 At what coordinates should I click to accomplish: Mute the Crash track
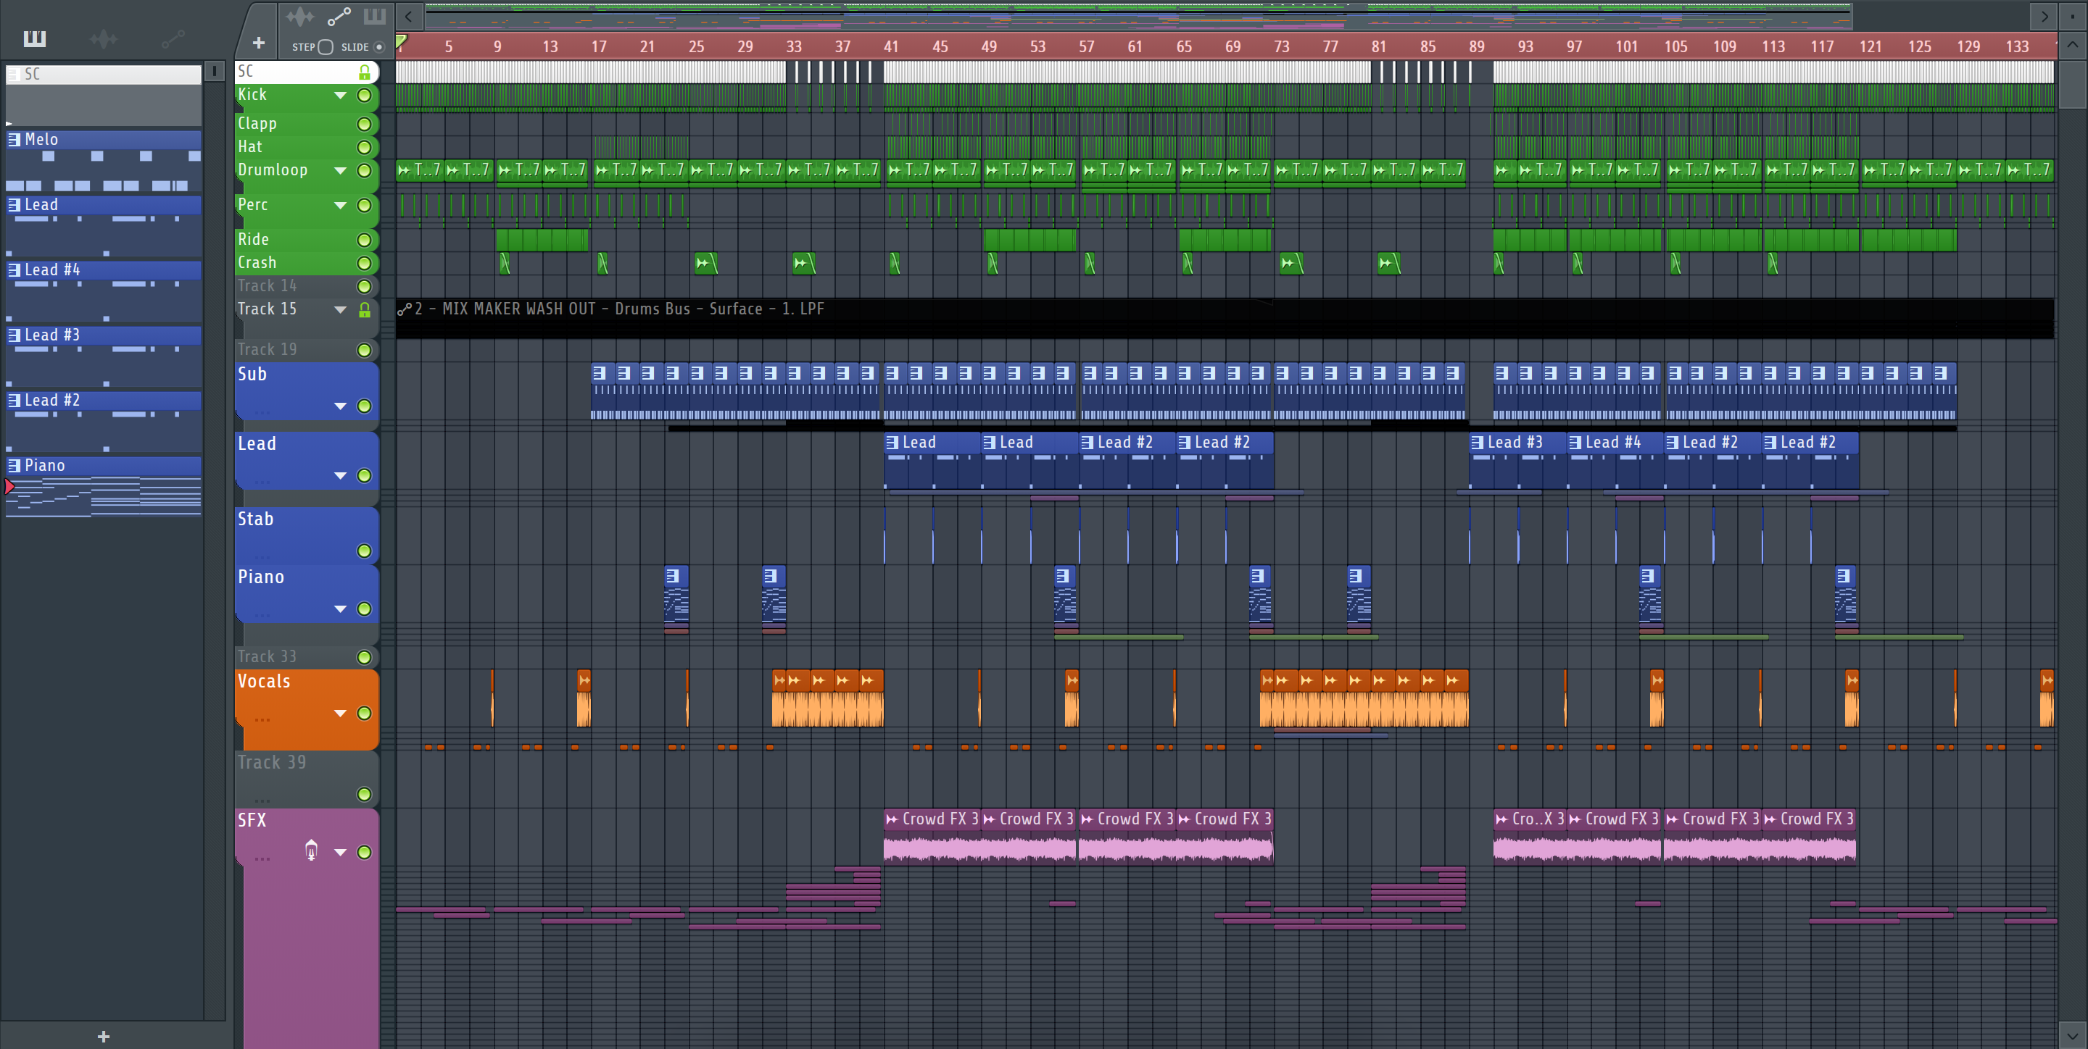click(x=365, y=263)
